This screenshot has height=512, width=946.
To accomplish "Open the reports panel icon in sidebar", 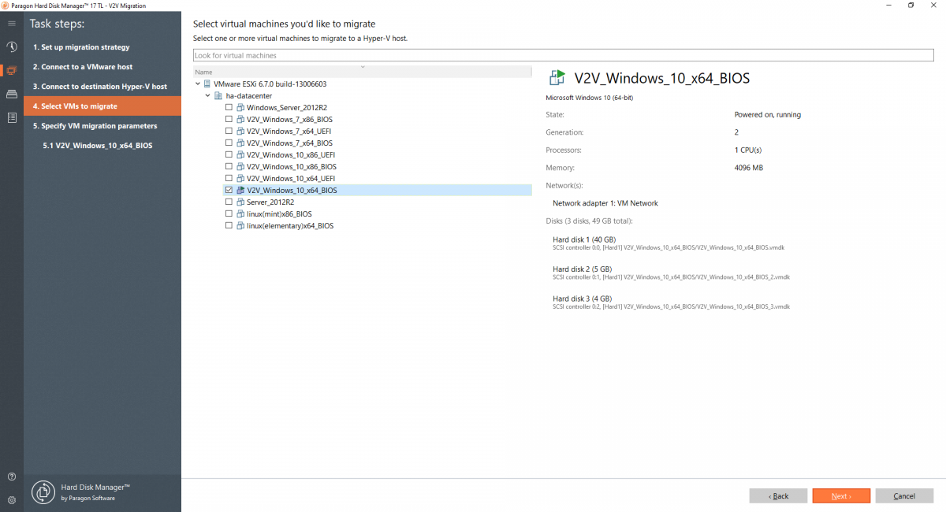I will coord(11,117).
